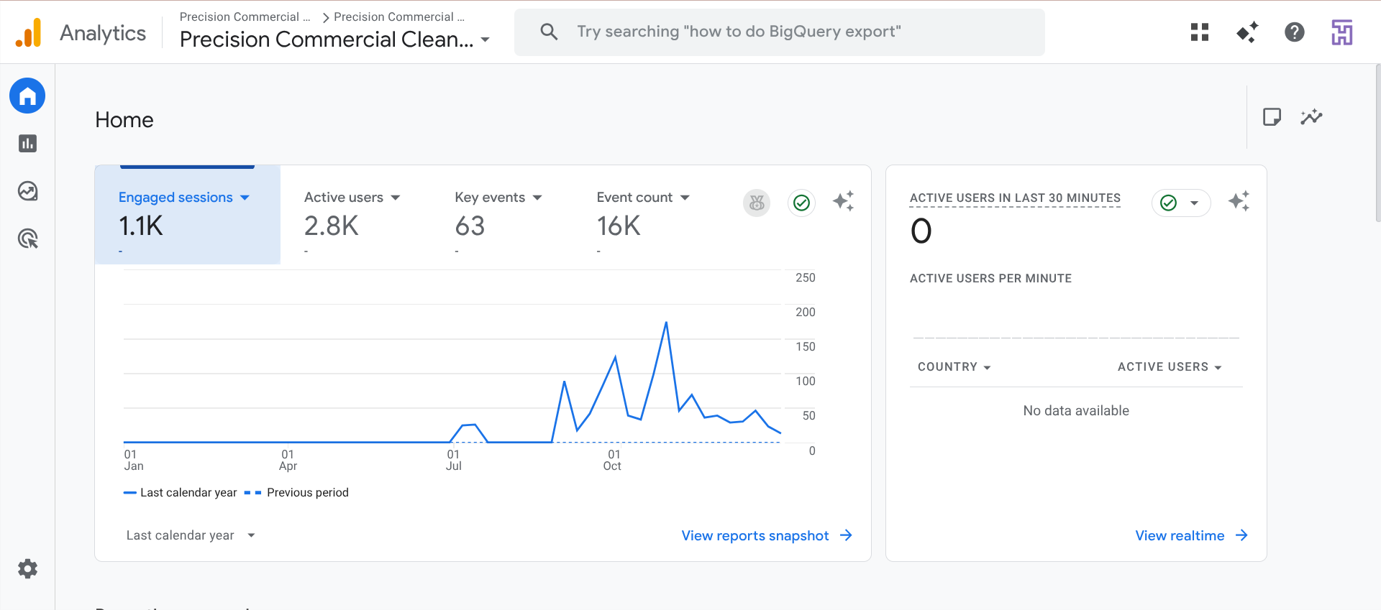Open the Precision Commercial Clean property selector
Viewport: 1381px width, 610px height.
[x=335, y=40]
